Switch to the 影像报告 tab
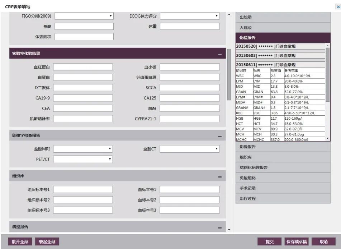The width and height of the screenshot is (341, 249). point(283,147)
